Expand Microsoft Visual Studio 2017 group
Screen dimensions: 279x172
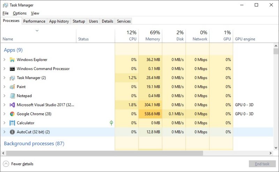(x=5, y=105)
